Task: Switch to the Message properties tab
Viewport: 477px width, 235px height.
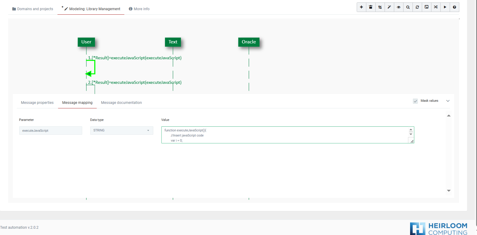Action: pos(37,103)
